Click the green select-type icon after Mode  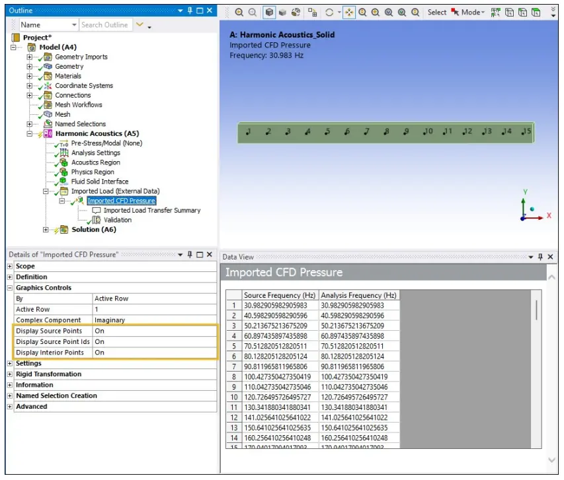tap(496, 13)
